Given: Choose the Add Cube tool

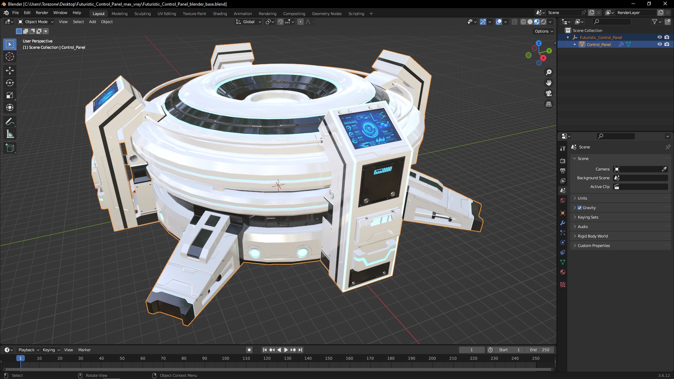Looking at the screenshot, I should [x=10, y=148].
